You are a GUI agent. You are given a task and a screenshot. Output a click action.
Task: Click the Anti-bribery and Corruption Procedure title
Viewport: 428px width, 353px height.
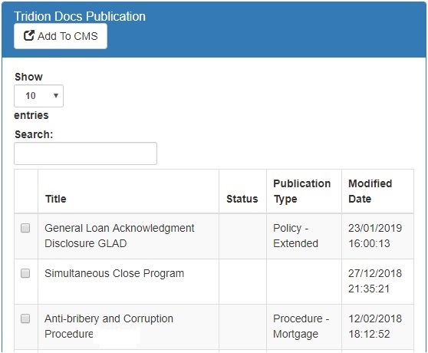pyautogui.click(x=109, y=326)
